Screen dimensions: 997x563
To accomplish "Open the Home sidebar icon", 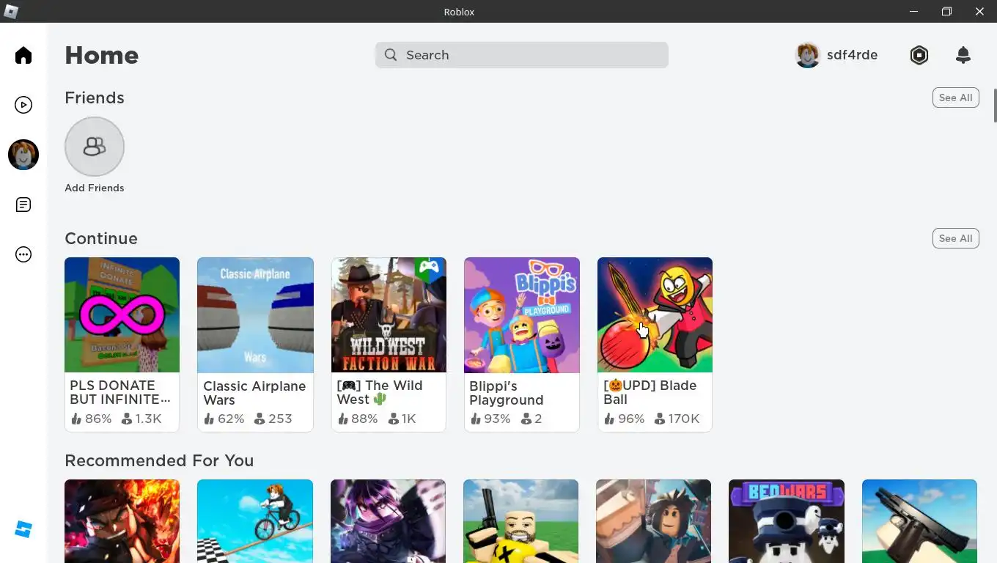I will coord(23,56).
